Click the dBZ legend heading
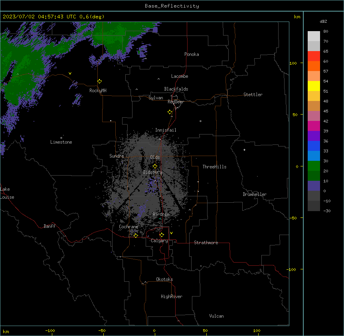The image size is (344, 336). (323, 22)
